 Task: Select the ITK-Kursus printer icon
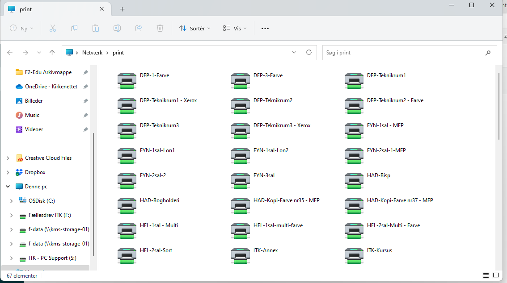pos(354,256)
